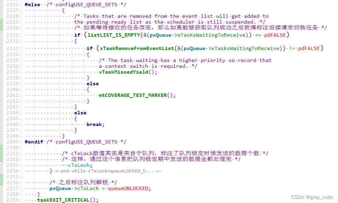Click the --cTxLock decrement statement
Viewport: 338px width, 203px height.
point(77,165)
